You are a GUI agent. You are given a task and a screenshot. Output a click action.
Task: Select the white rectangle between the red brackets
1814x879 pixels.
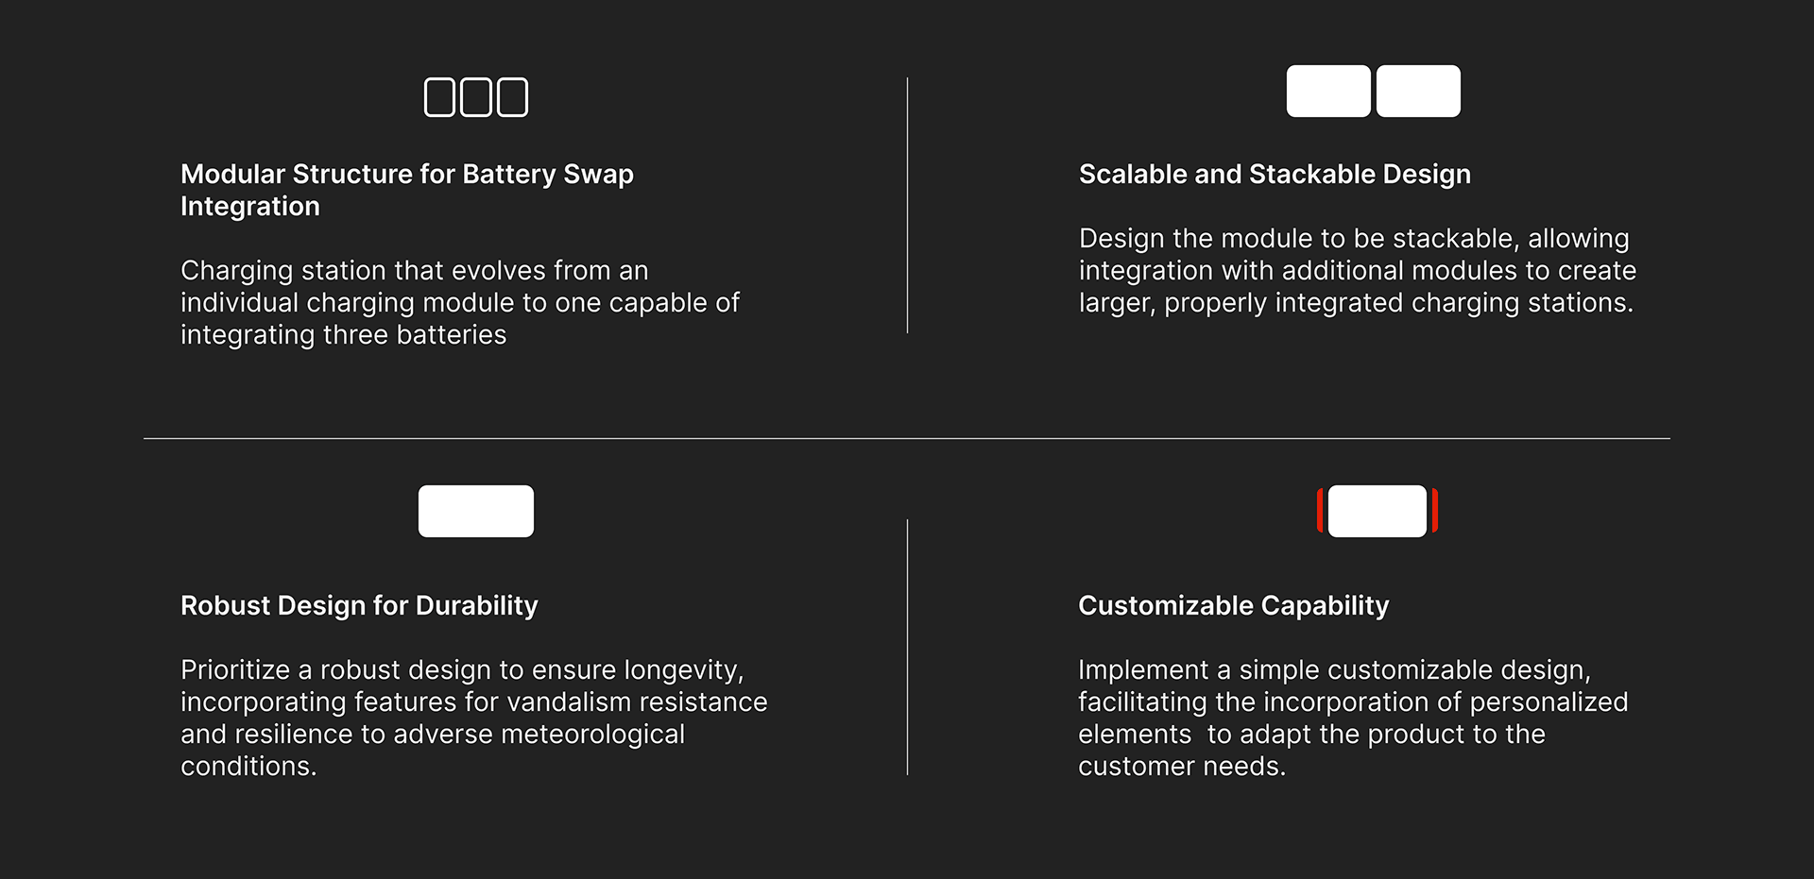[1378, 512]
